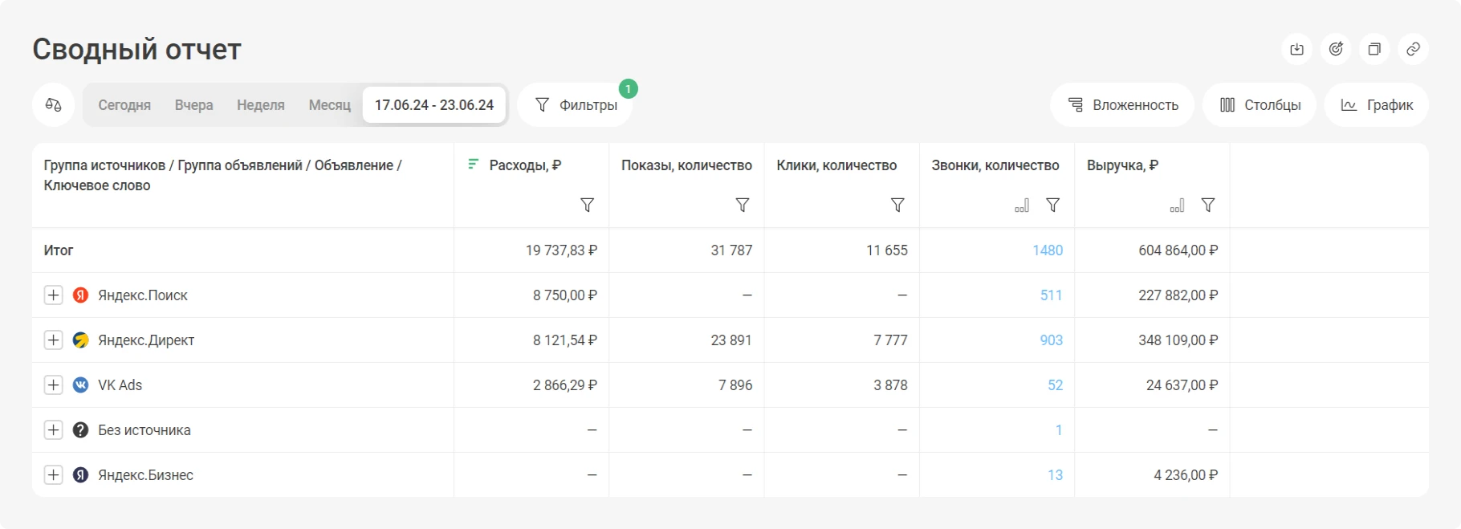The image size is (1461, 529).
Task: Open the Без источника calls value 1
Action: (x=1059, y=430)
